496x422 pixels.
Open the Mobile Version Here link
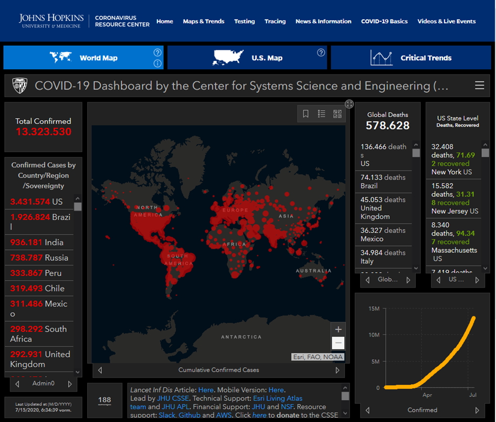point(276,390)
